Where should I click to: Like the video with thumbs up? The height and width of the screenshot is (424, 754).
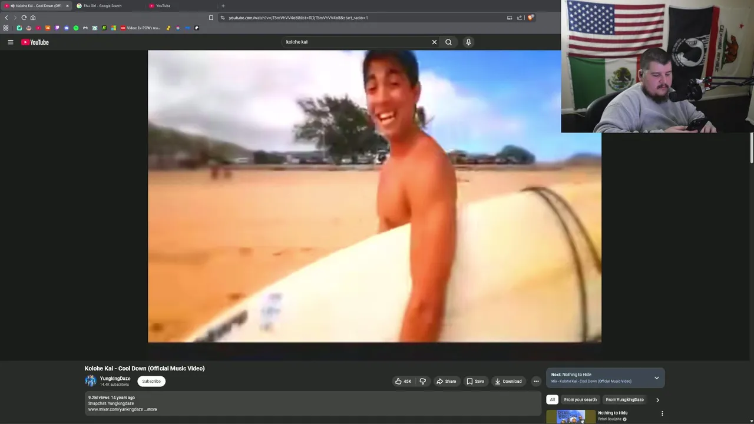coord(403,381)
